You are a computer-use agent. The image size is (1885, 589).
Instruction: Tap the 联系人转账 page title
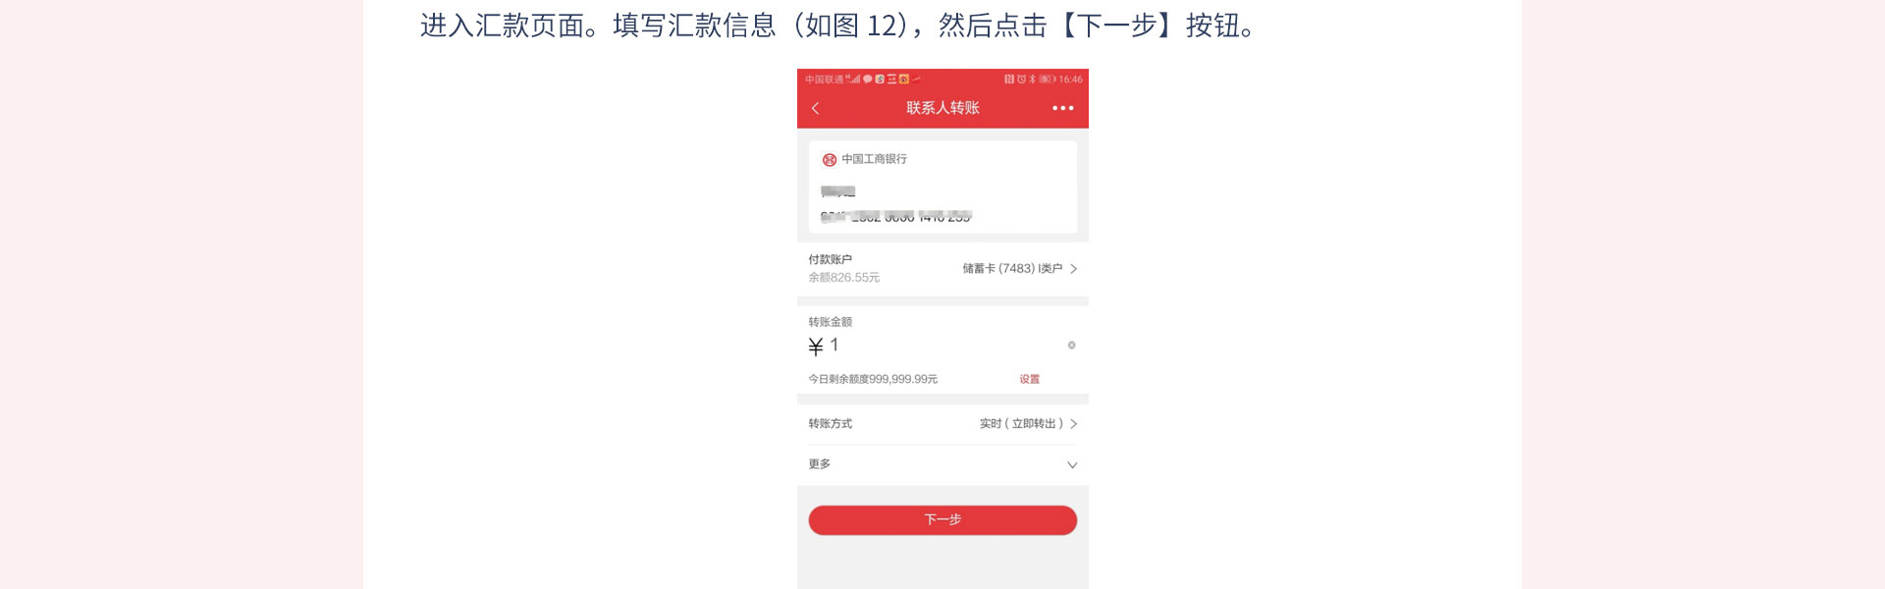pyautogui.click(x=942, y=108)
